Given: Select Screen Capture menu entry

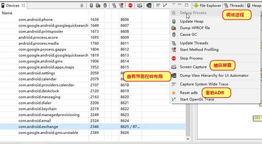Looking at the screenshot, I should tap(193, 67).
